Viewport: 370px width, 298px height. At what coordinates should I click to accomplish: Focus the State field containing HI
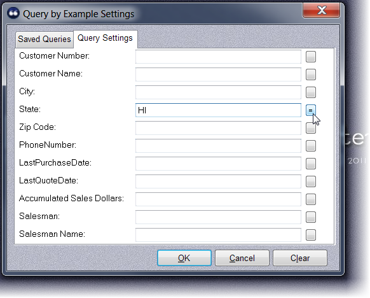218,110
